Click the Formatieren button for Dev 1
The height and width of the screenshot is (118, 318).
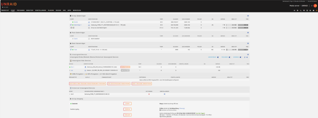coord(125,67)
